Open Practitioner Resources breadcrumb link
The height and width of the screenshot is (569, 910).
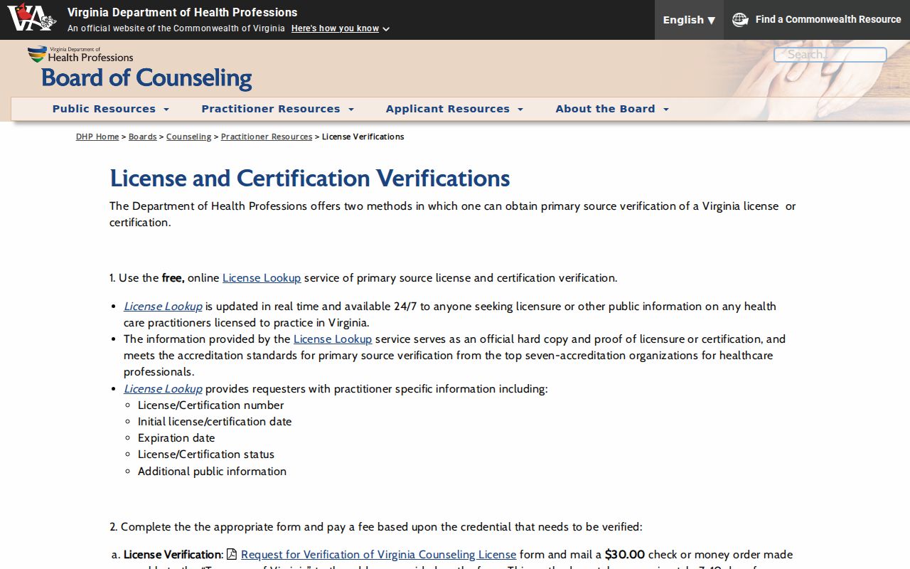(x=267, y=137)
